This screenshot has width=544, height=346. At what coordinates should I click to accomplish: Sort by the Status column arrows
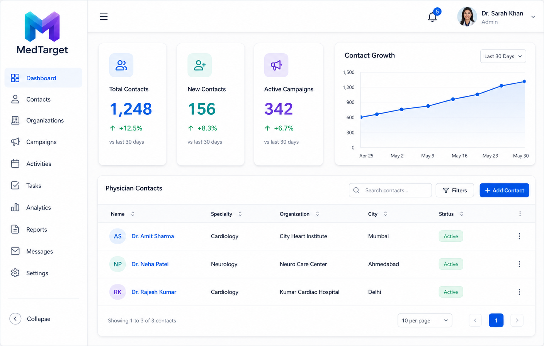(x=461, y=214)
